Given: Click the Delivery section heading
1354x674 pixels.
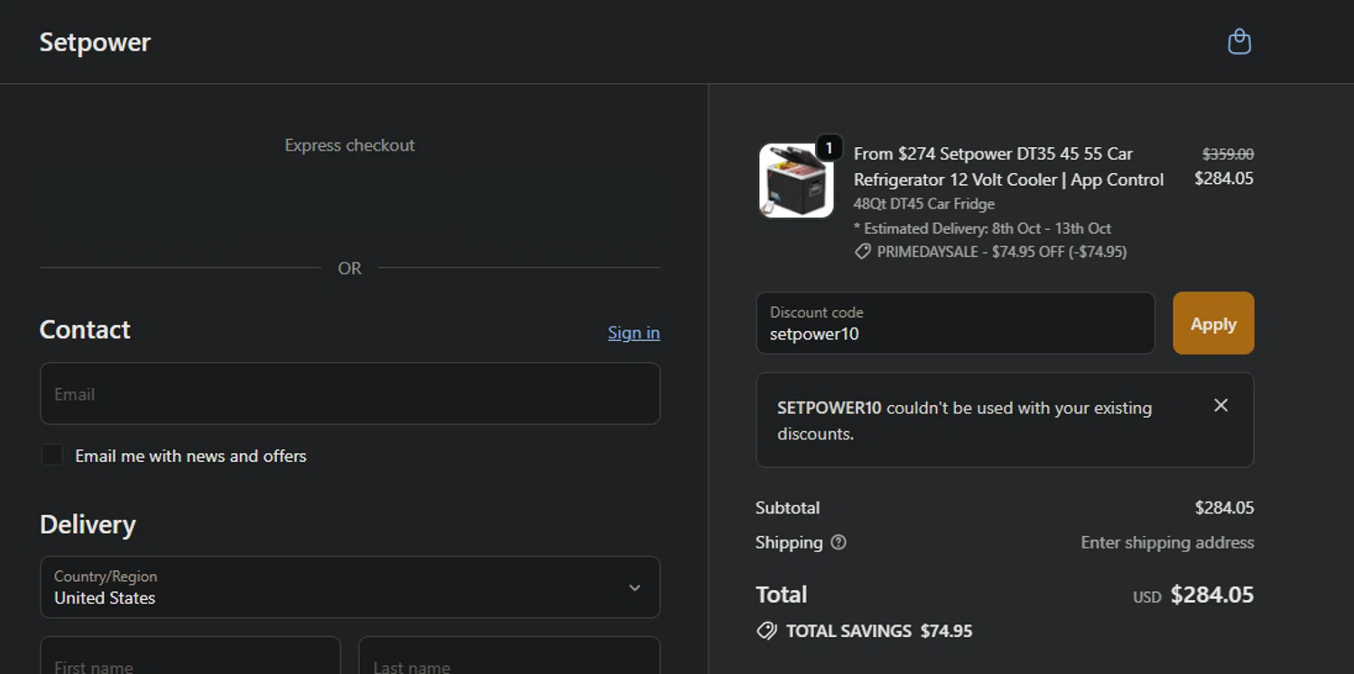Looking at the screenshot, I should pyautogui.click(x=88, y=524).
